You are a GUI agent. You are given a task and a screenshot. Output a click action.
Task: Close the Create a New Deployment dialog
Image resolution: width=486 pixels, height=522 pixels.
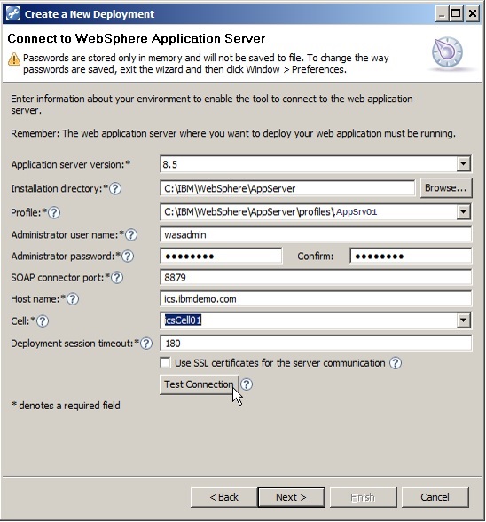coord(473,14)
